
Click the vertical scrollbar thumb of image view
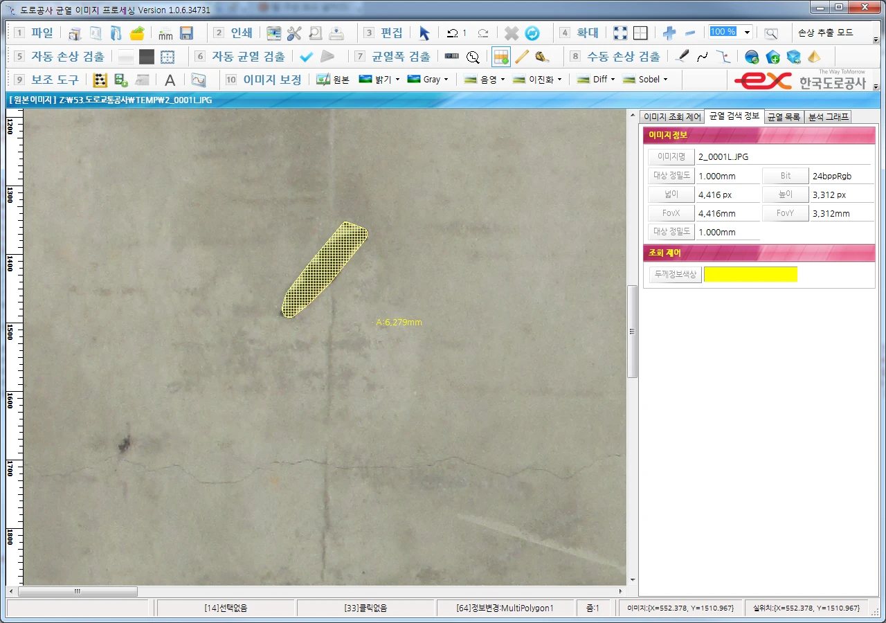[x=632, y=332]
